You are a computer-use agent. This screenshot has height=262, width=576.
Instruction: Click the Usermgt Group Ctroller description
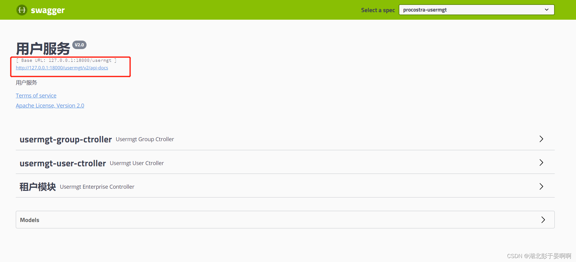tap(145, 139)
